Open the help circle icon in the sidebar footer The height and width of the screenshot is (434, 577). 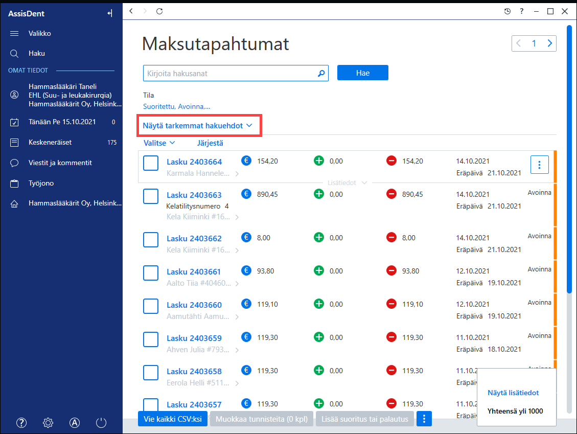click(x=21, y=423)
